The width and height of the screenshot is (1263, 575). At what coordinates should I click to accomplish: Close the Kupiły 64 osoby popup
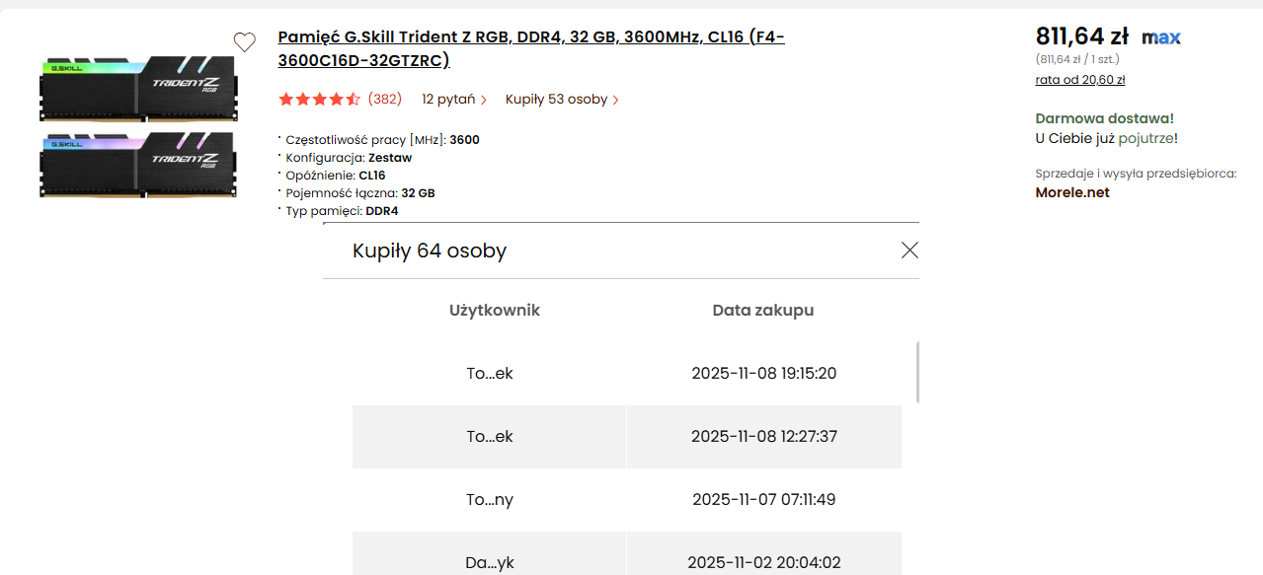[x=909, y=251]
